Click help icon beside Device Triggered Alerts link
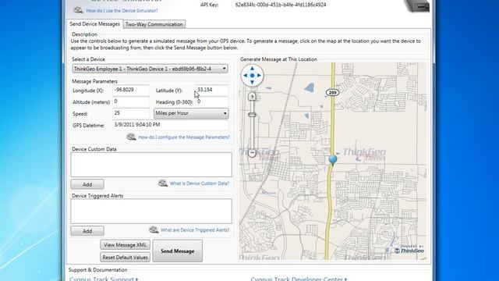 tap(154, 229)
